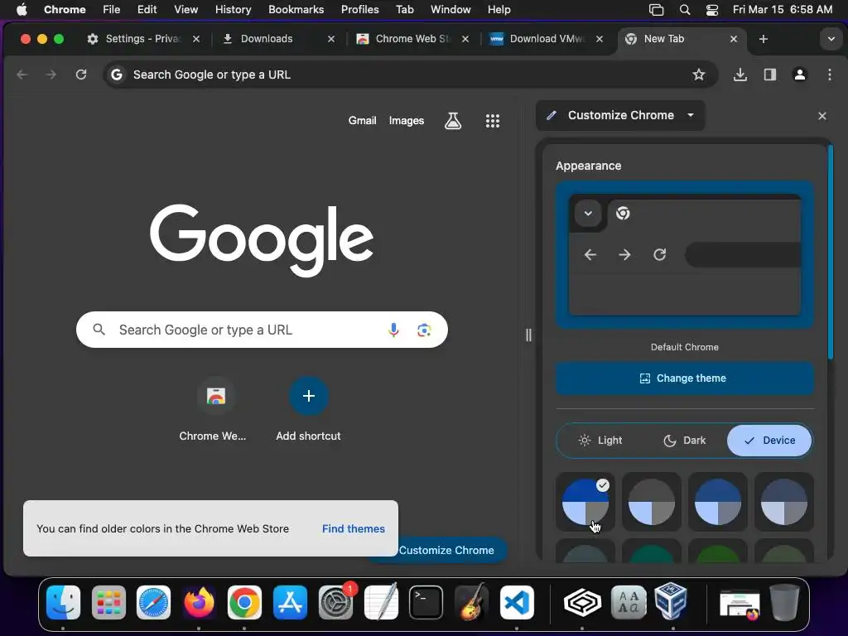Click the side panel resize handle
The width and height of the screenshot is (848, 636).
[x=528, y=335]
